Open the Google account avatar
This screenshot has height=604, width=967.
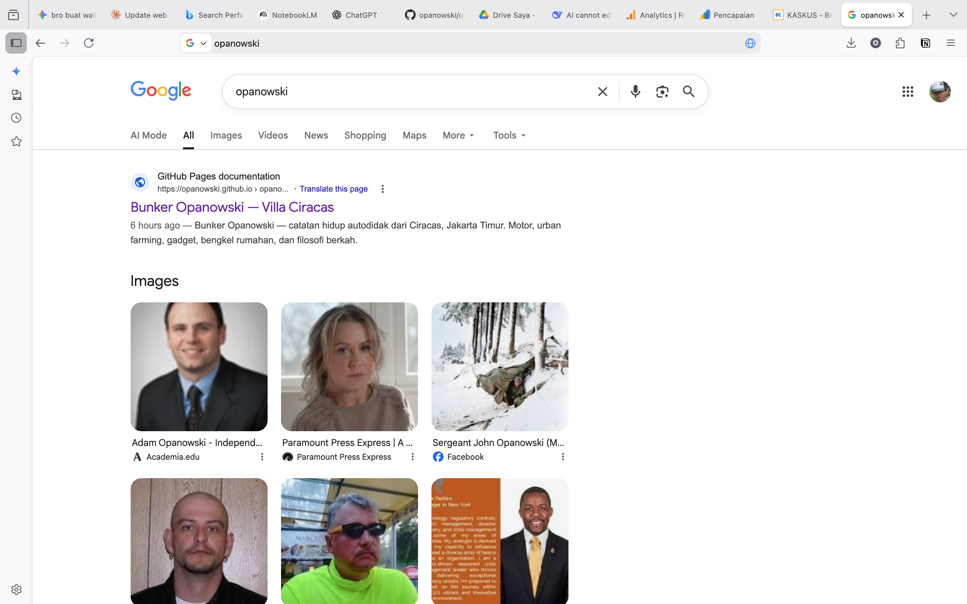[x=940, y=92]
